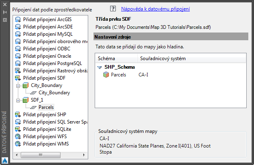Image resolution: width=254 pixels, height=165 pixels.
Task: Close the Datové připojení palette
Action: click(4, 5)
